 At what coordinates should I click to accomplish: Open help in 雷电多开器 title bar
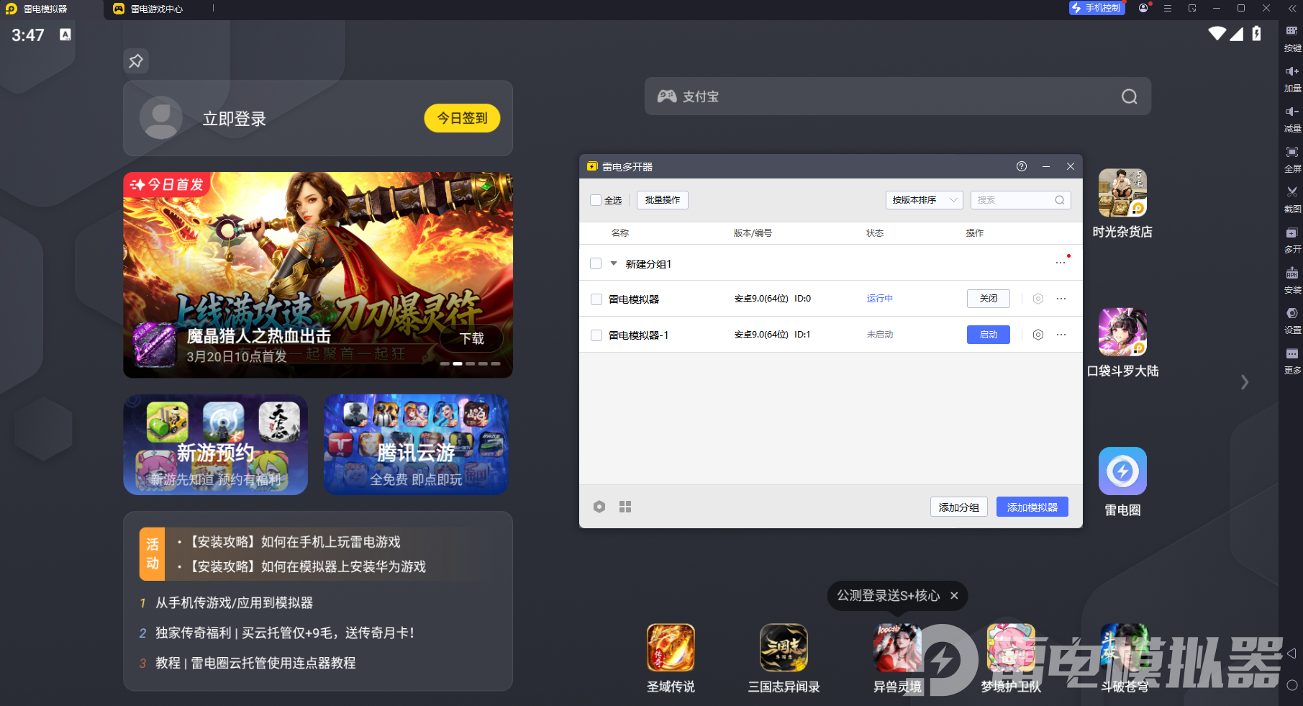tap(1022, 166)
